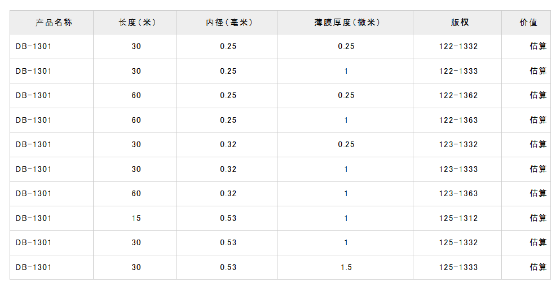The height and width of the screenshot is (292, 560).
Task: Click the 价值 column header
Action: 528,23
